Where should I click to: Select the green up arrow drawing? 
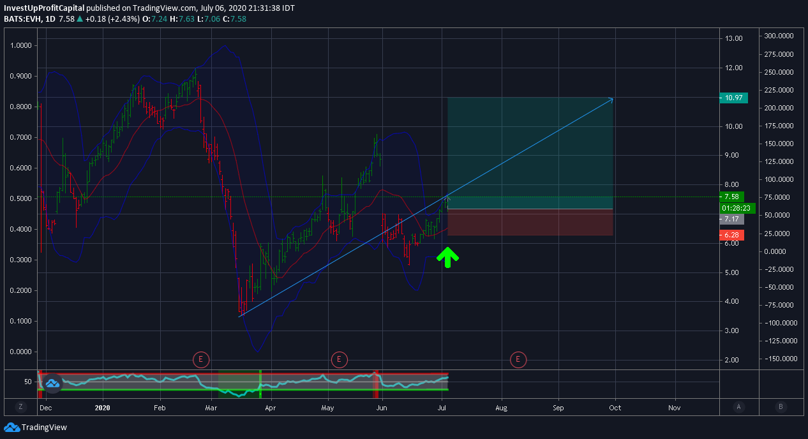[448, 257]
